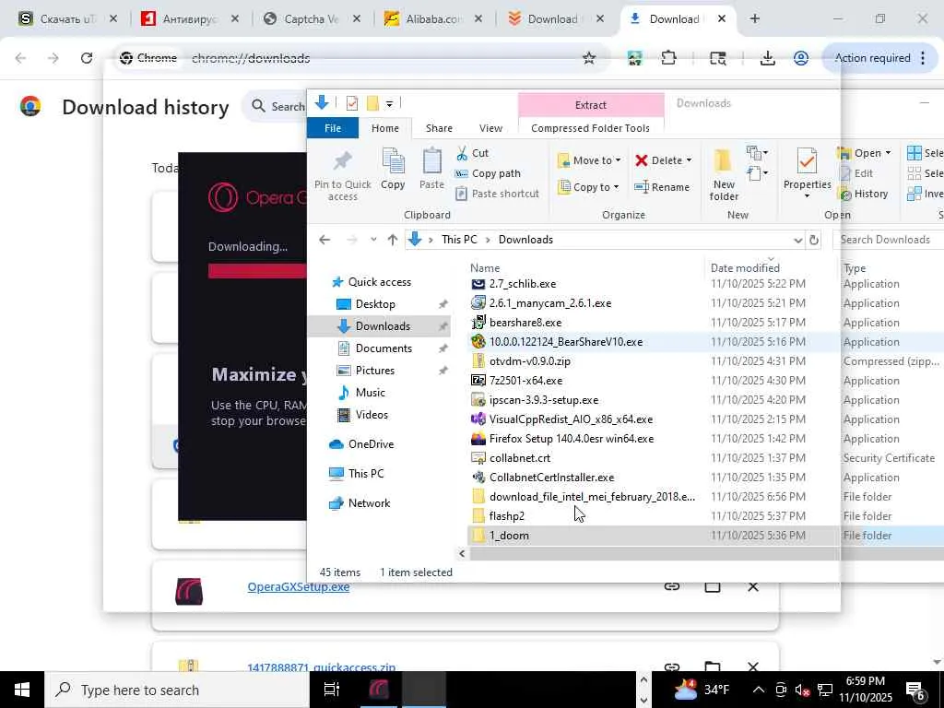This screenshot has height=708, width=944.
Task: Open Chrome Extensions puzzle icon
Action: click(667, 58)
